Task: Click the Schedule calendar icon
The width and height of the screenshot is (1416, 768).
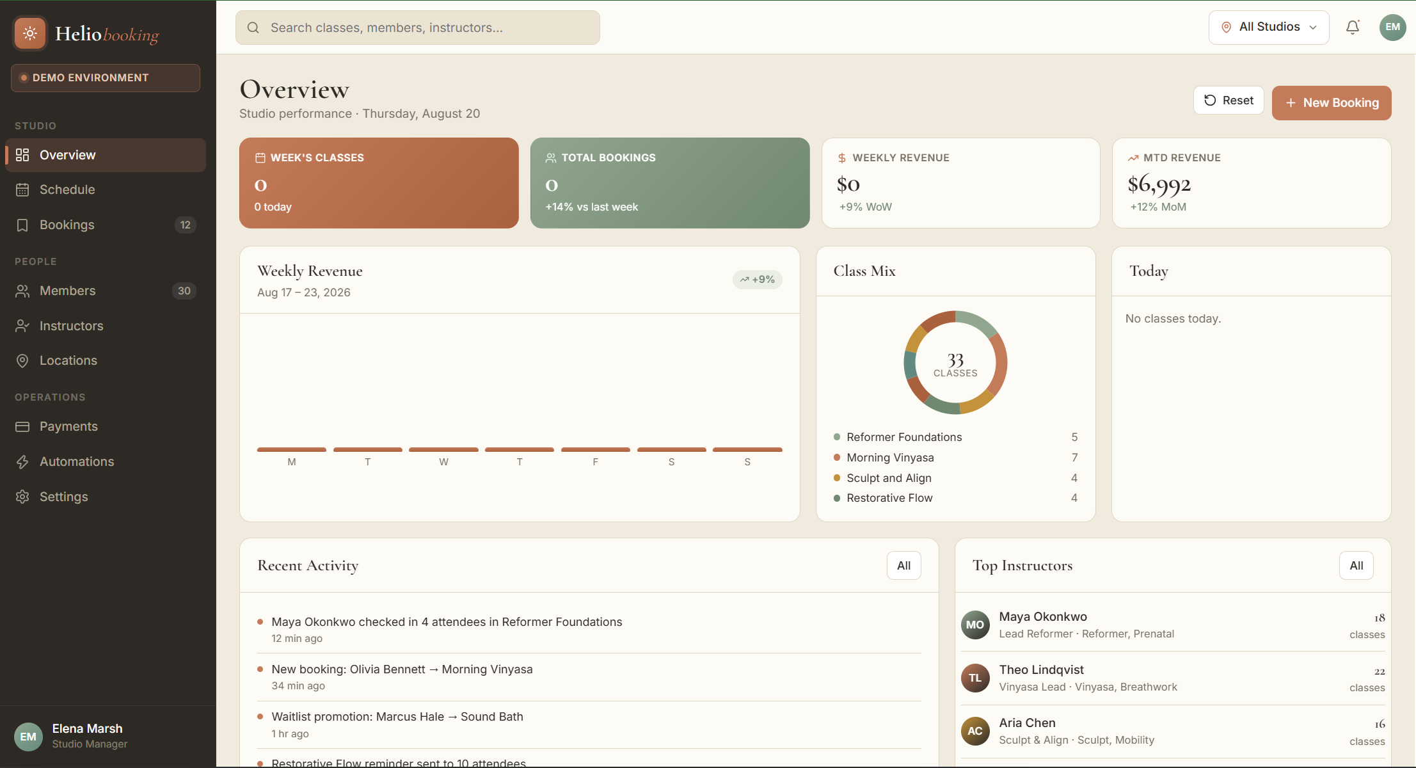Action: point(22,189)
